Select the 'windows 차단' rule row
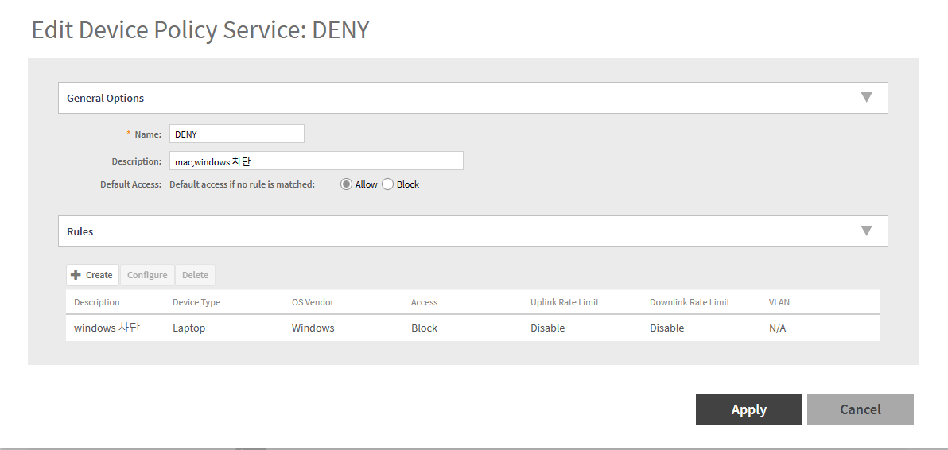 [472, 328]
